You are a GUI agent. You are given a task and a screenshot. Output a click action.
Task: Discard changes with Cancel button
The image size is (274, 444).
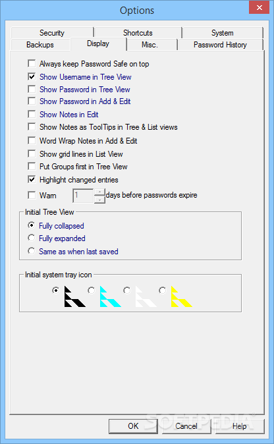point(186,426)
